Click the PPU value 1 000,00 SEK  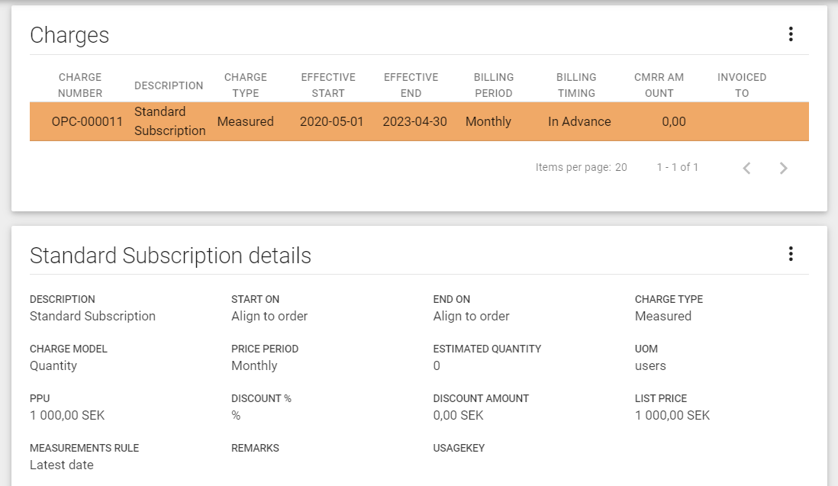click(67, 416)
